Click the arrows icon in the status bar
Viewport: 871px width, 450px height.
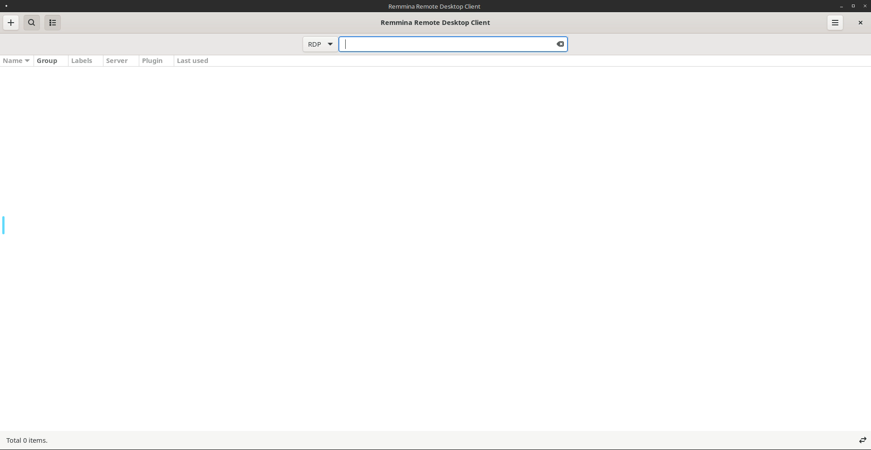tap(862, 440)
